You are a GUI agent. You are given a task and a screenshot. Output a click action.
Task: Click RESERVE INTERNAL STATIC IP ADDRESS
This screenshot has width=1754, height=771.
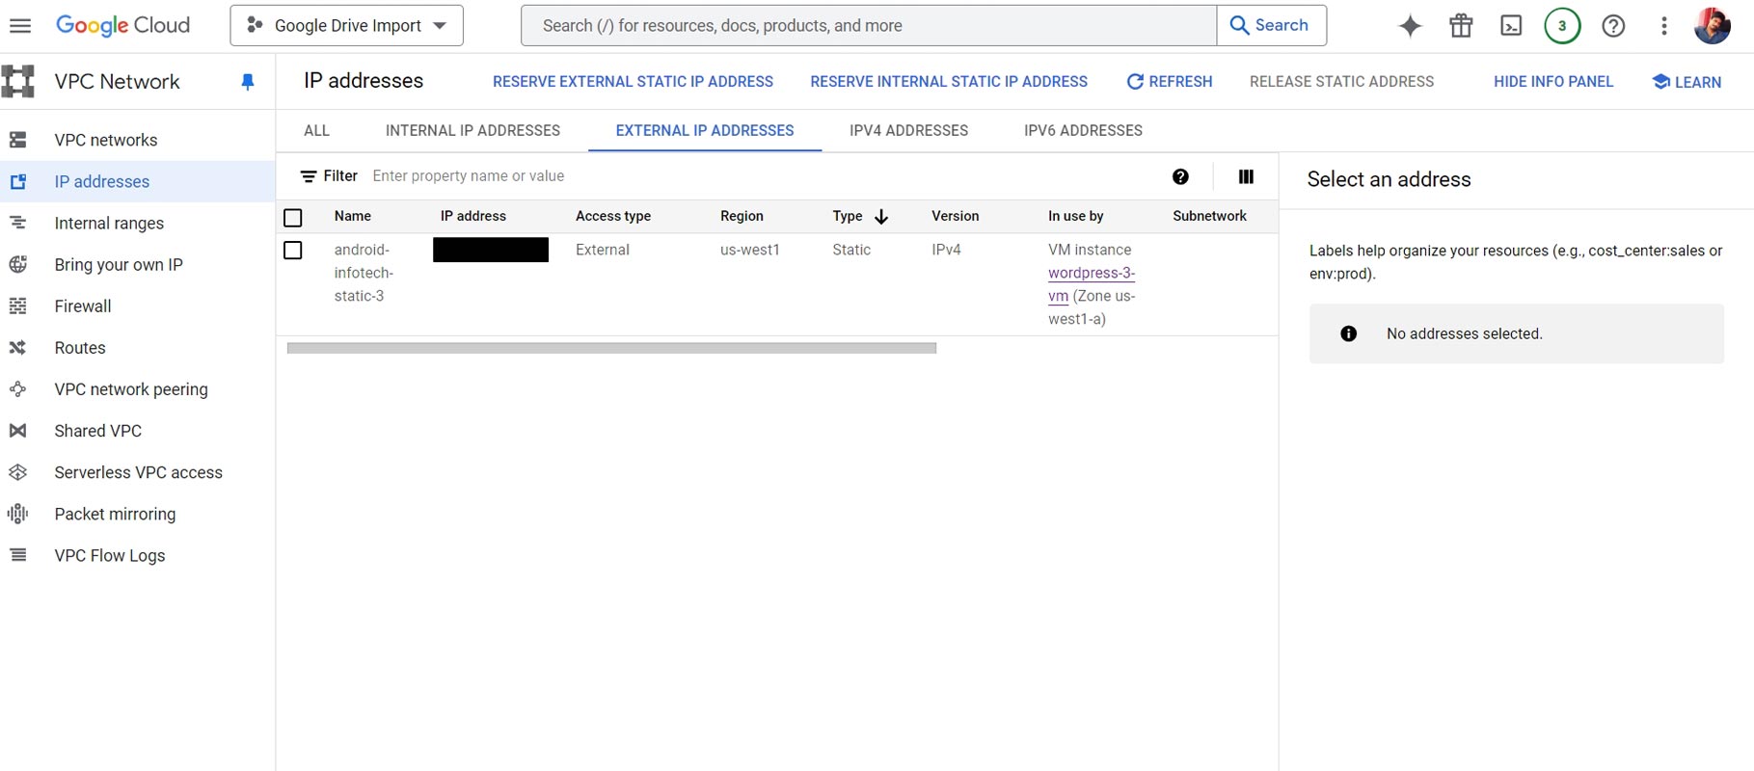949,82
